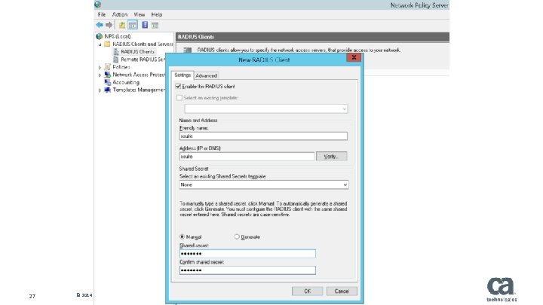Click the Up one level folder icon

[x=122, y=25]
